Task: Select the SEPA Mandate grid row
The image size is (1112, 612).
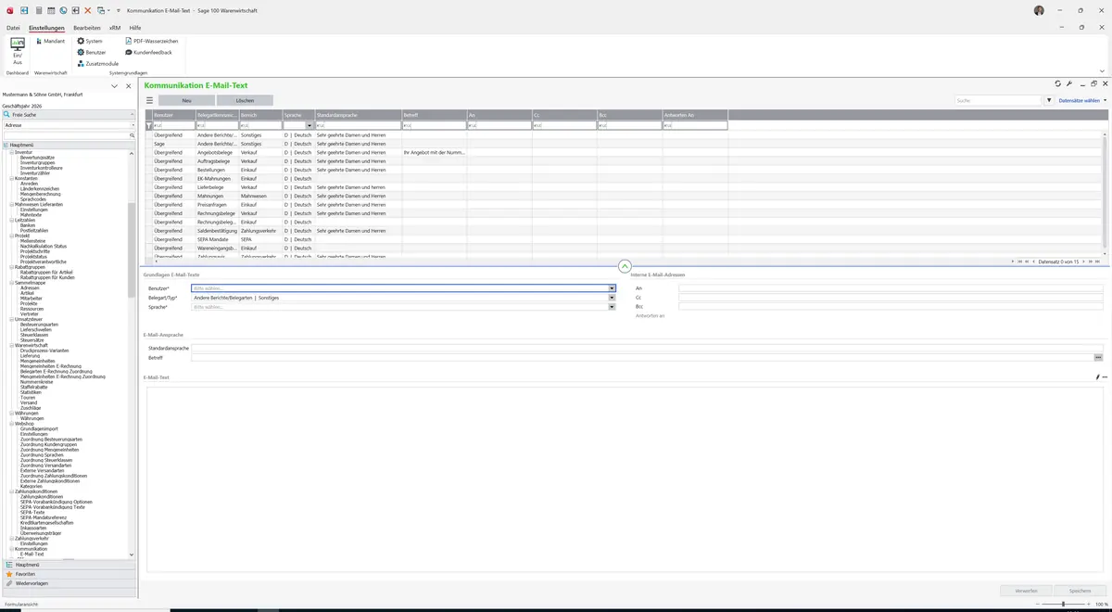Action: point(625,239)
